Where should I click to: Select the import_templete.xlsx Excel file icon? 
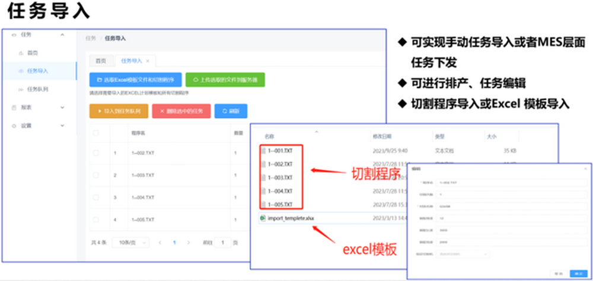[263, 218]
